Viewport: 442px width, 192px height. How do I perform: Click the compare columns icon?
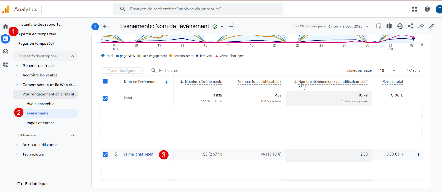[x=389, y=26]
